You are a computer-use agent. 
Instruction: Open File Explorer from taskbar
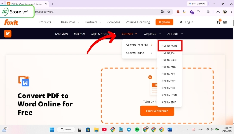(96, 130)
